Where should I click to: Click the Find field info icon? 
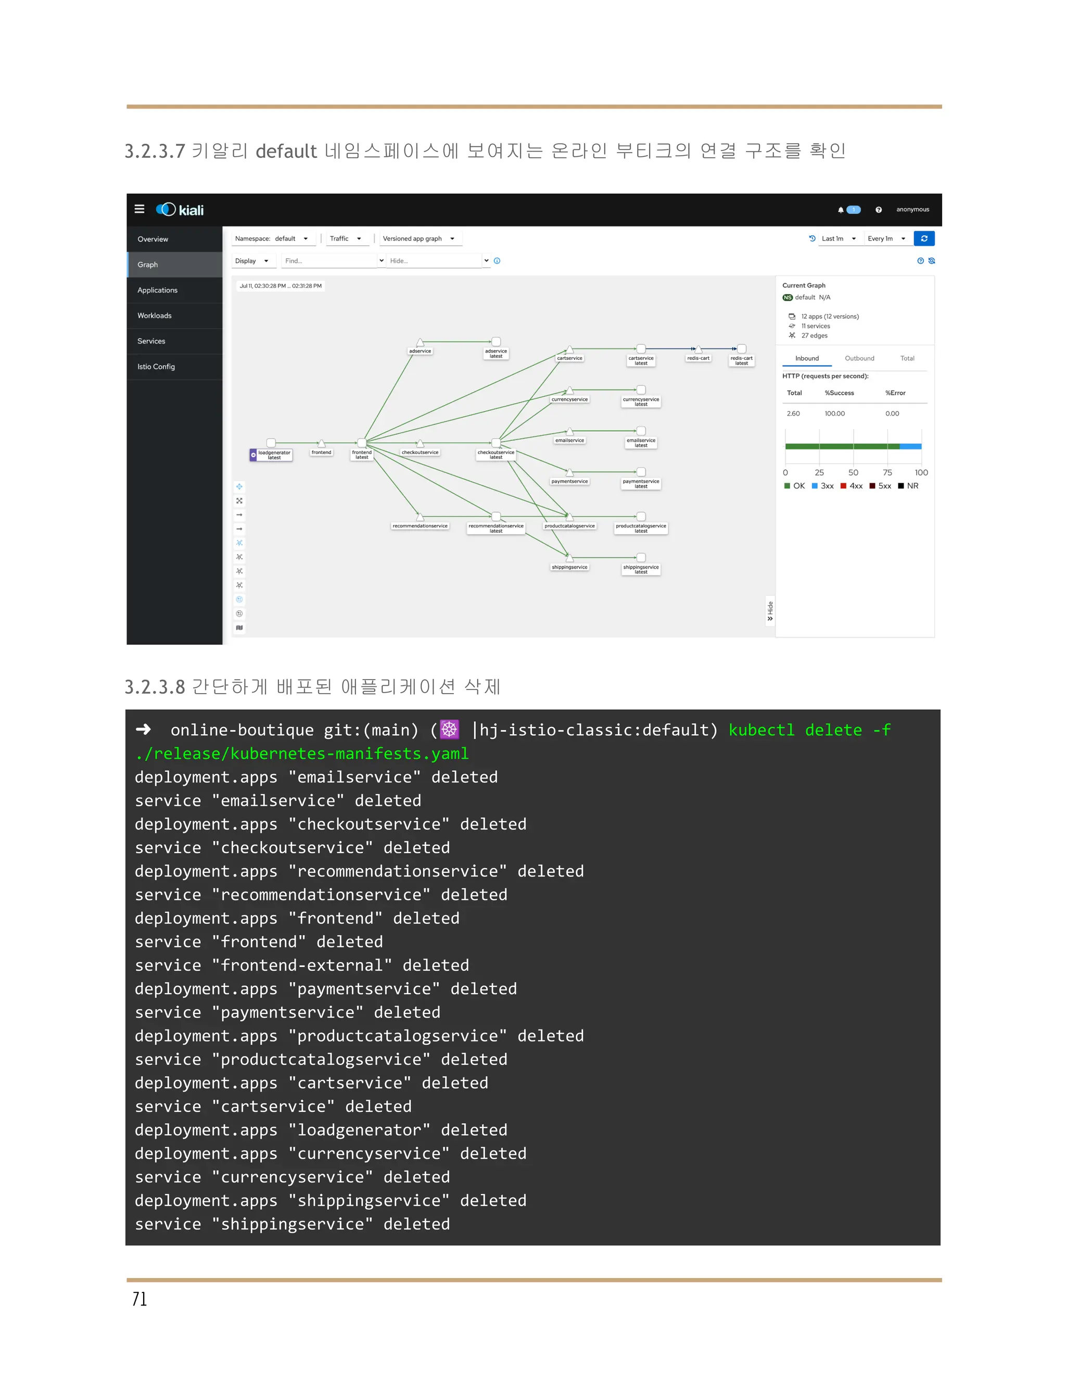point(497,261)
